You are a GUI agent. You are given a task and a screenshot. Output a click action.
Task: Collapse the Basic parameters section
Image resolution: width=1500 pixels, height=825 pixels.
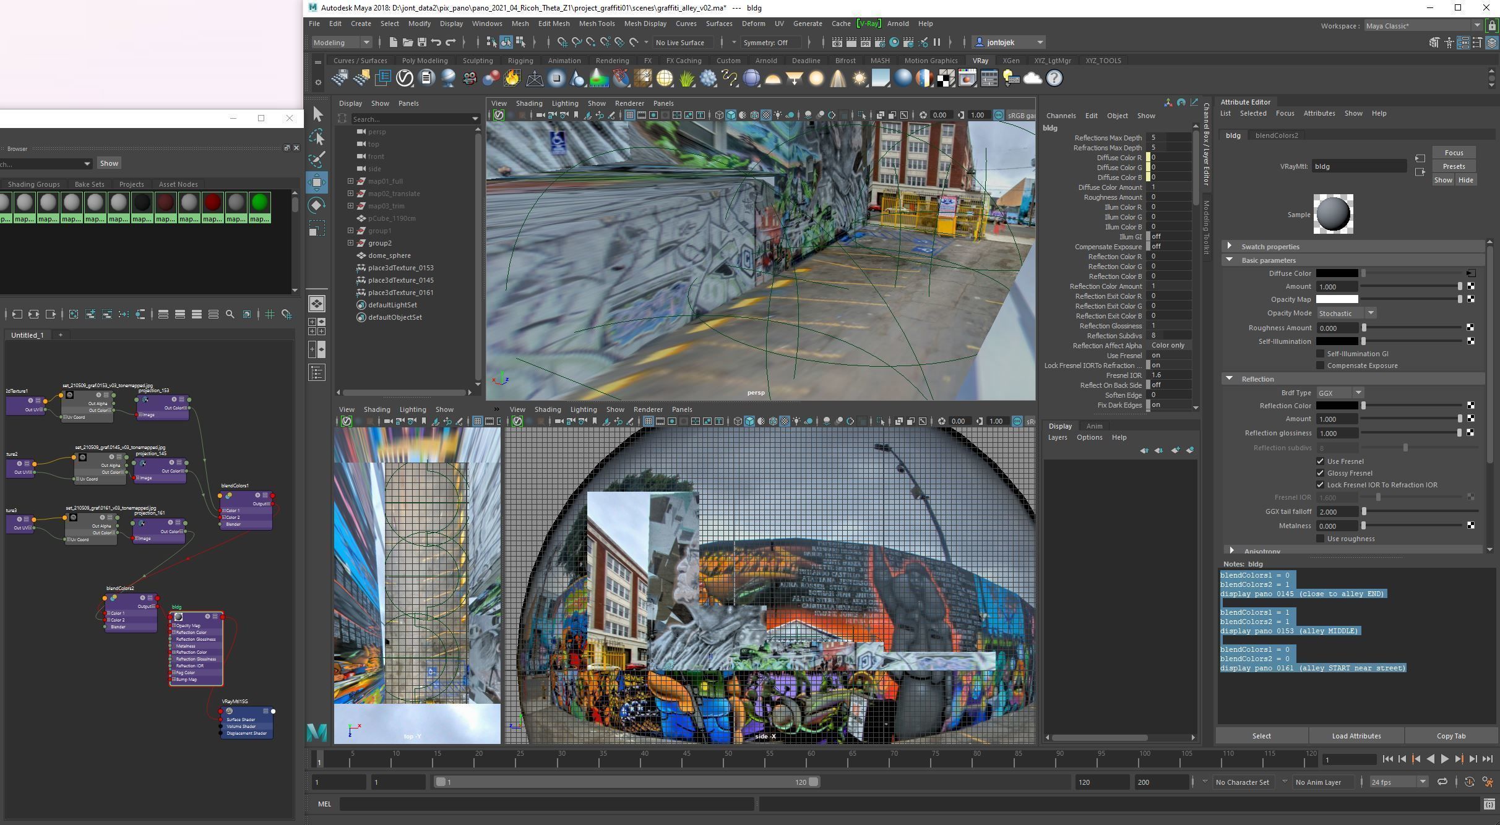tap(1230, 260)
